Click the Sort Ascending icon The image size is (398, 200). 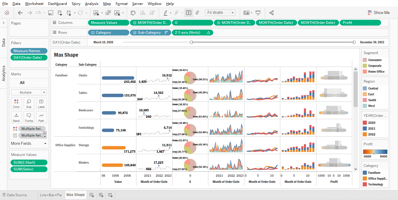[143, 12]
